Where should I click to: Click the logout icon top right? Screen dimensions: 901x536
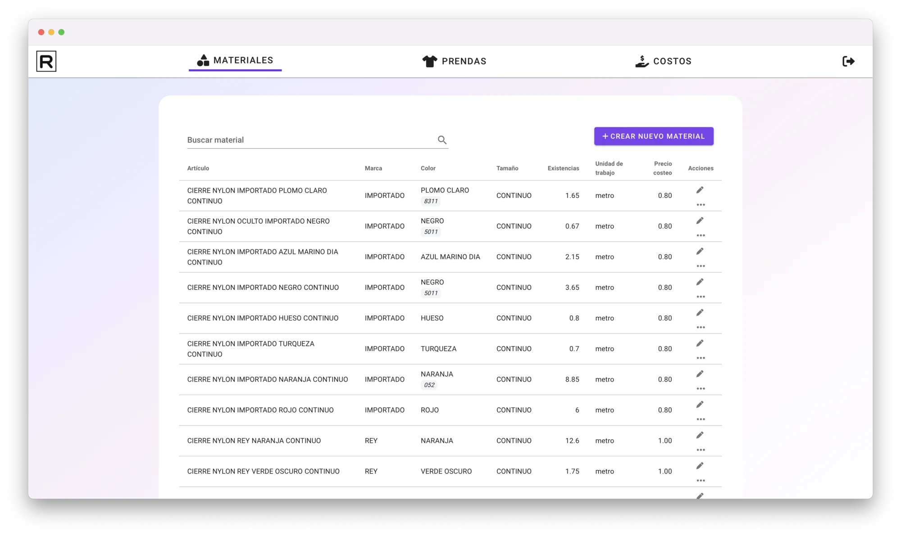[848, 61]
